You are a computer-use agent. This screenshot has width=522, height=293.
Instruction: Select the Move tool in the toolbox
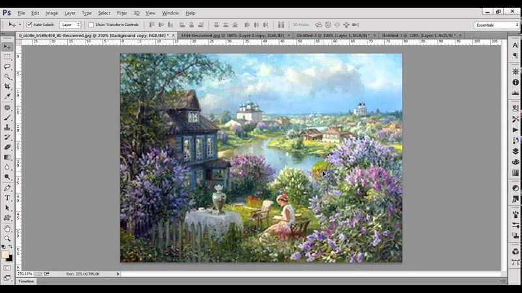[x=7, y=47]
